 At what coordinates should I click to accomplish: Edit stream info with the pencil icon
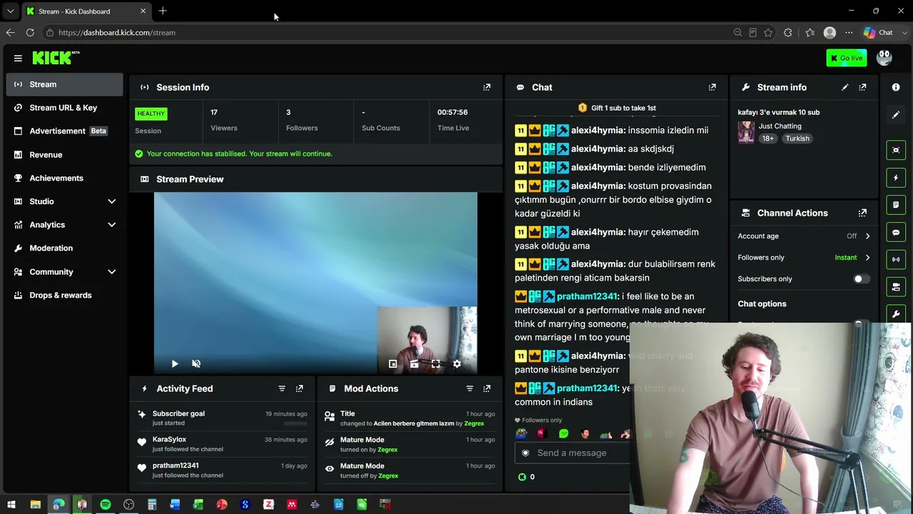[845, 87]
